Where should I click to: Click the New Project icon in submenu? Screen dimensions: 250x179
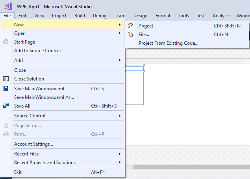130,26
